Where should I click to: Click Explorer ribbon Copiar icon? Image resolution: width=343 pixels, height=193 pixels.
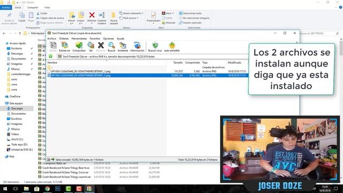(x=22, y=17)
